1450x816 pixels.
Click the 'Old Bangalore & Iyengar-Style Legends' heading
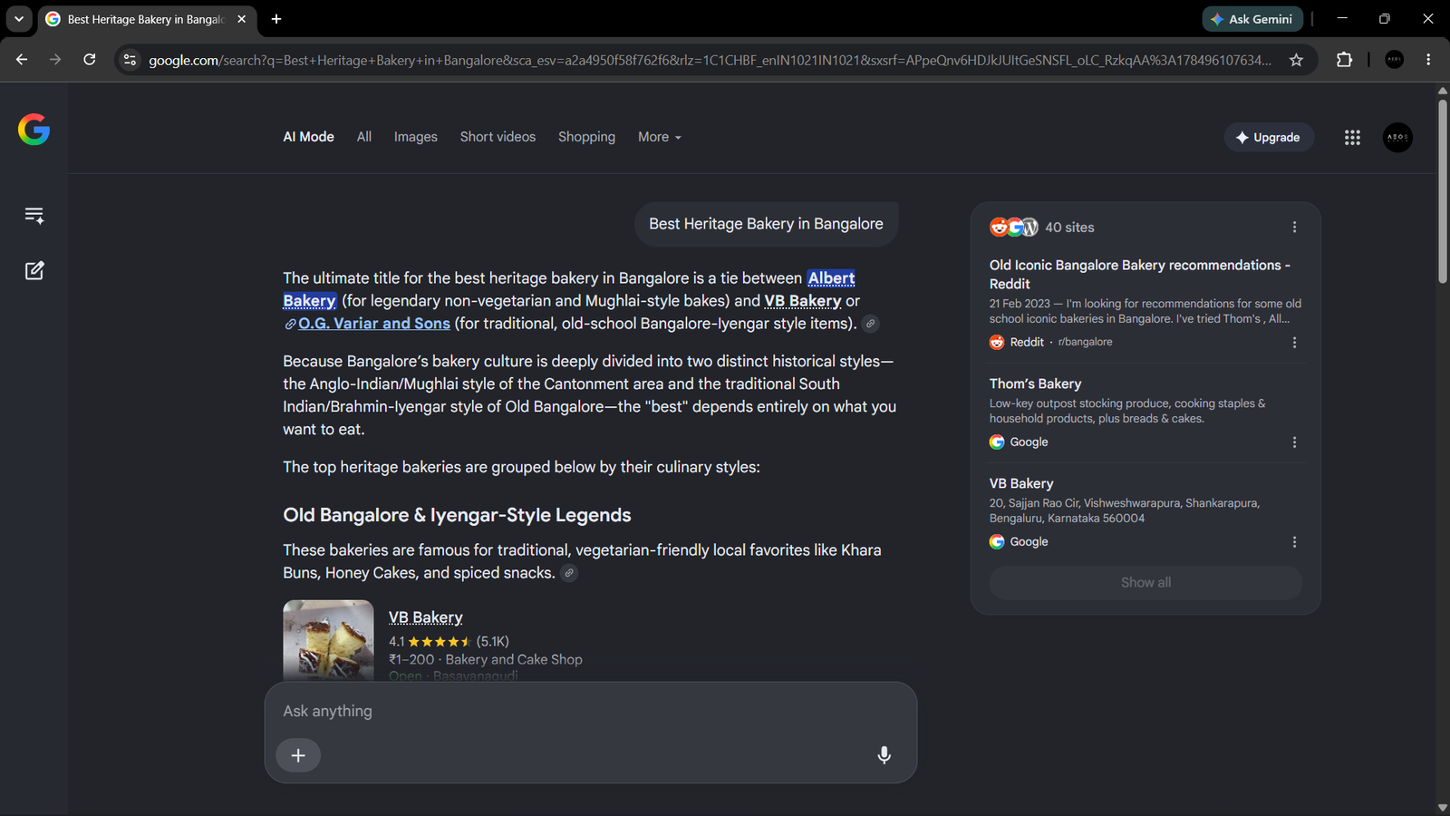coord(457,515)
